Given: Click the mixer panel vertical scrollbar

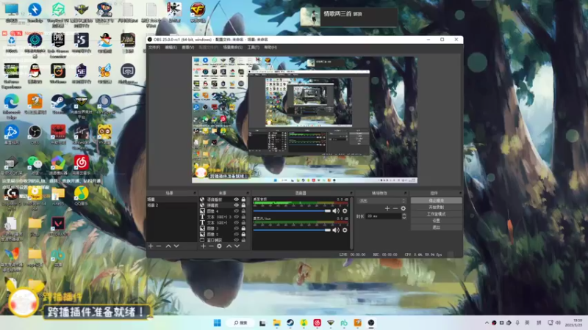Looking at the screenshot, I should coord(351,224).
